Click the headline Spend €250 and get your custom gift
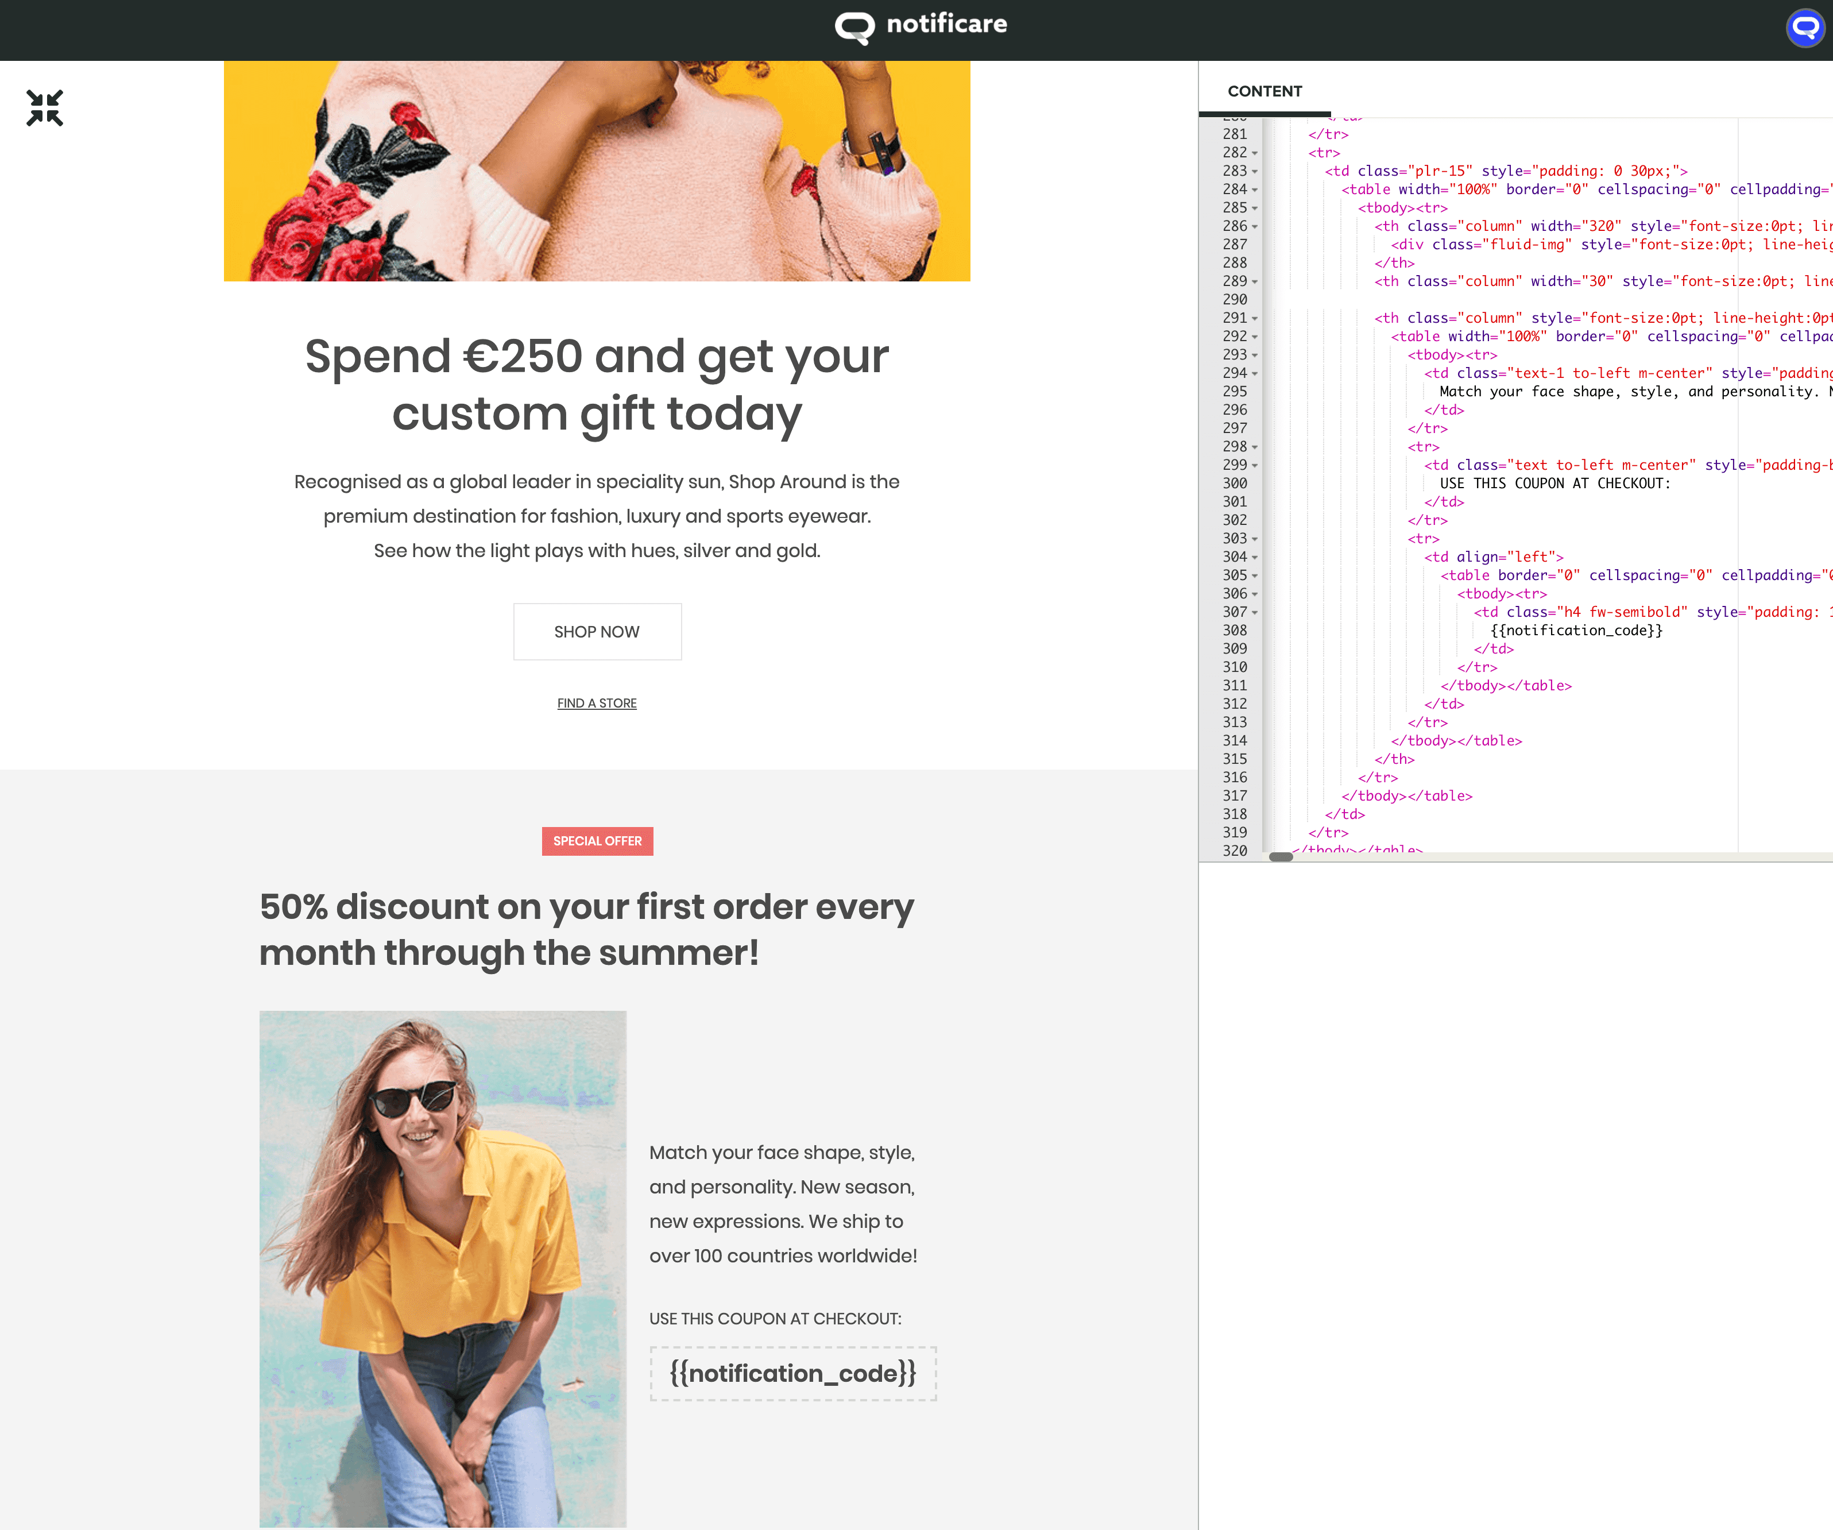This screenshot has height=1530, width=1833. (596, 384)
